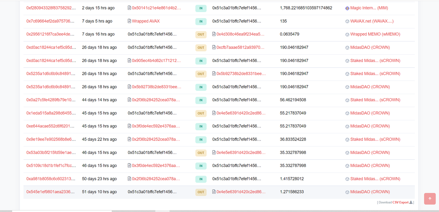
Task: Click OUT badge in the 0.0635479 wMEMO row
Action: (200, 34)
